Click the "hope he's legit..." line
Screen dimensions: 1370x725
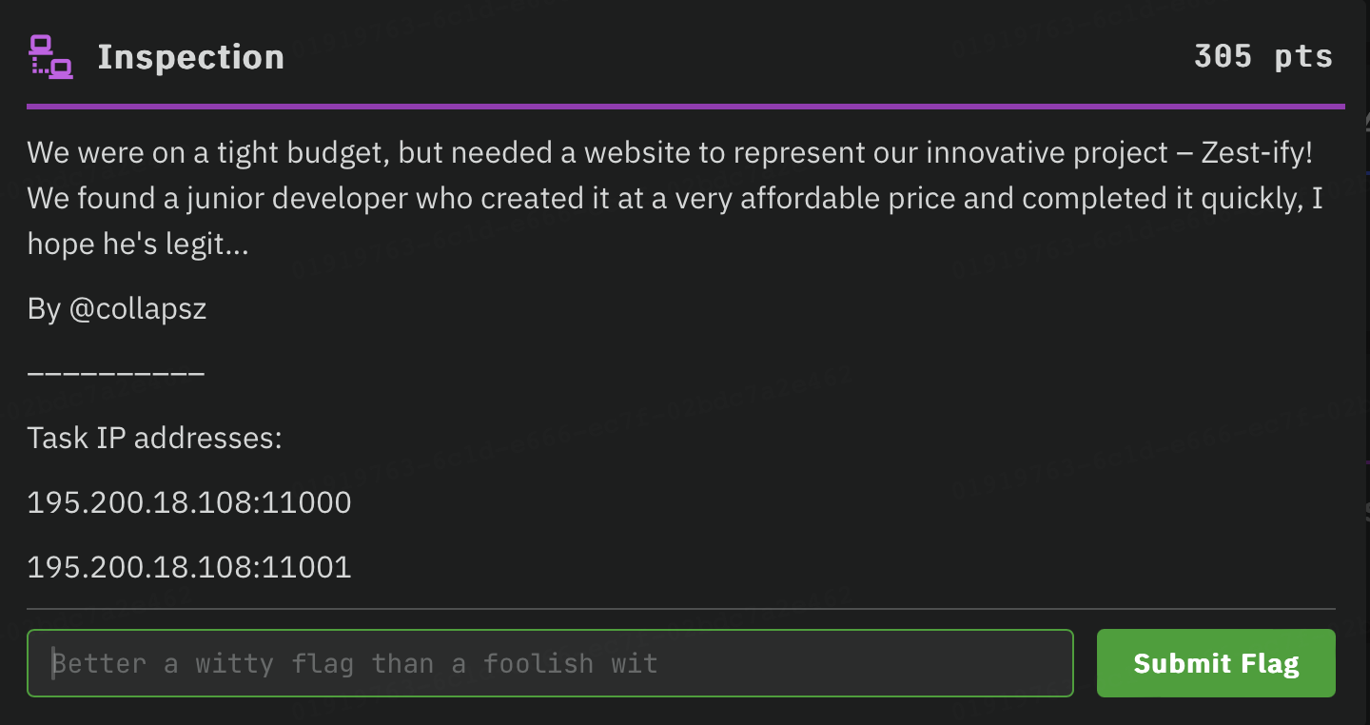click(x=138, y=245)
